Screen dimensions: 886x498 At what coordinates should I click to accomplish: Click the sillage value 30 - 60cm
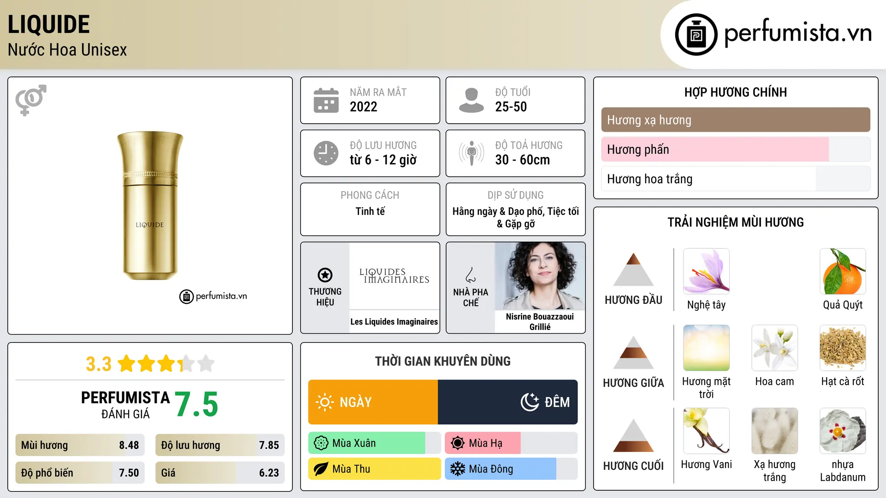(523, 160)
